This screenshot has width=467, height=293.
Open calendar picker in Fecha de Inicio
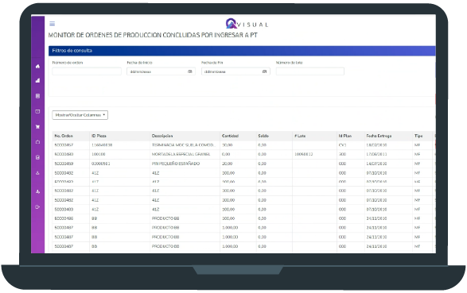click(189, 71)
